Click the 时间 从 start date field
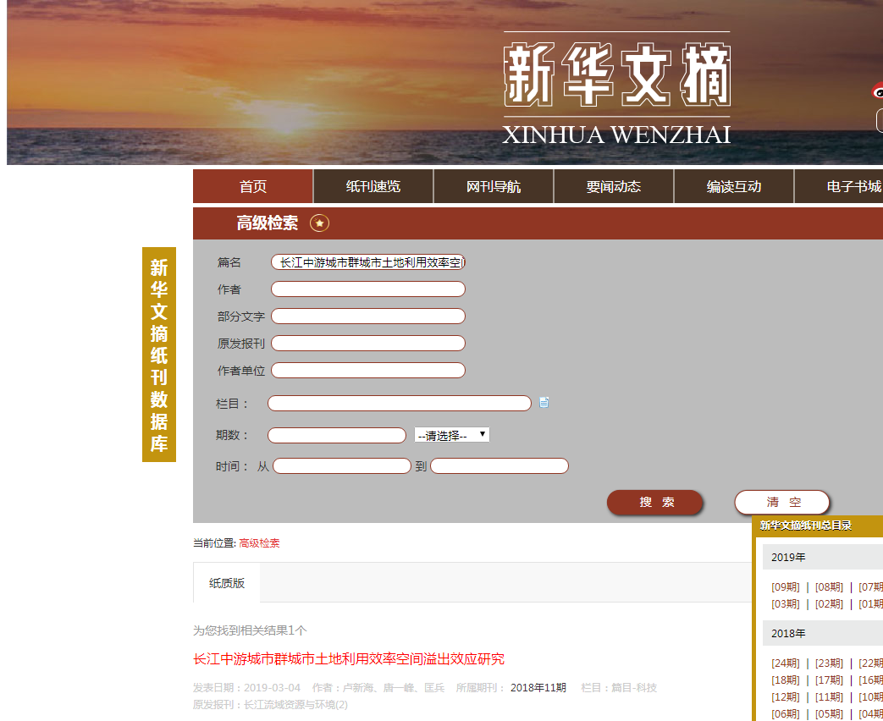The image size is (883, 721). coord(342,466)
